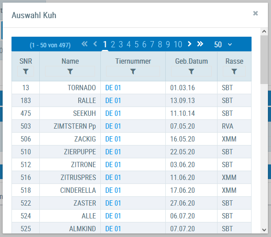Close the Auswahl Kuh dialog
271x237 pixels.
point(255,13)
